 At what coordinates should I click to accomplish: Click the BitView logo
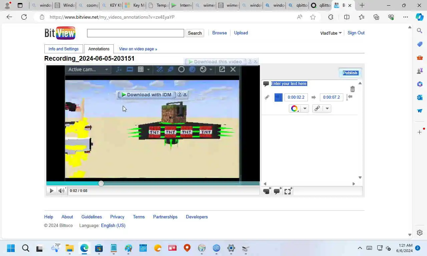coord(60,33)
